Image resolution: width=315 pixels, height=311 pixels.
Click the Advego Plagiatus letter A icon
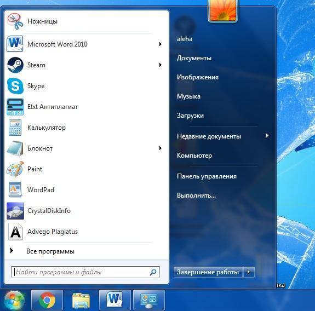(x=15, y=232)
